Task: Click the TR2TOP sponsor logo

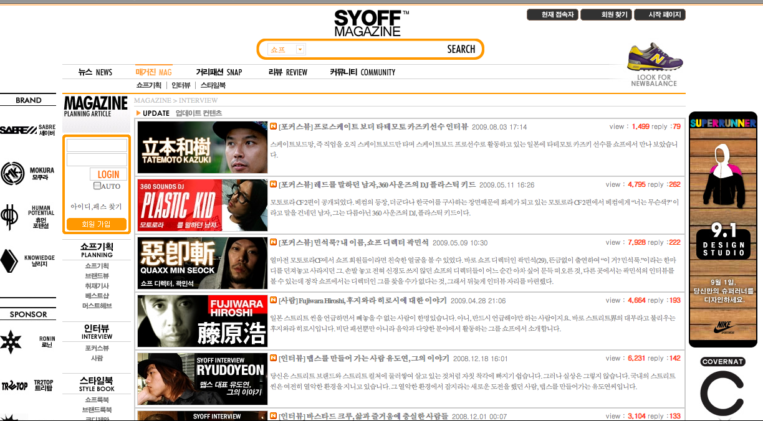Action: pos(27,386)
